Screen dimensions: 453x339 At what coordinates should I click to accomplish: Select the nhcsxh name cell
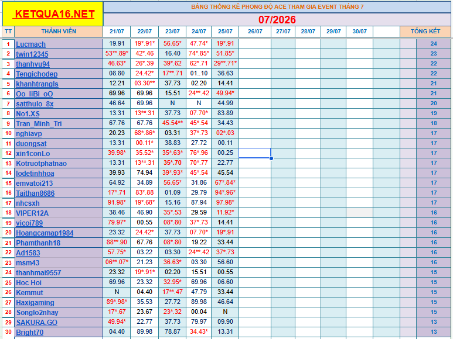click(x=59, y=203)
